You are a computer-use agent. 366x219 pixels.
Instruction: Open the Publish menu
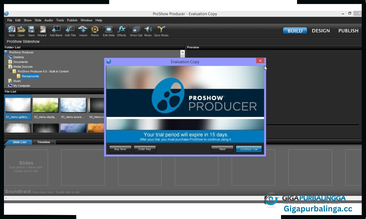72,20
